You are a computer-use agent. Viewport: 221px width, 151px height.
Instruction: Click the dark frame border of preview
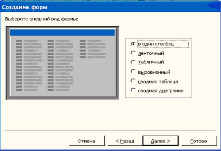click(8, 63)
